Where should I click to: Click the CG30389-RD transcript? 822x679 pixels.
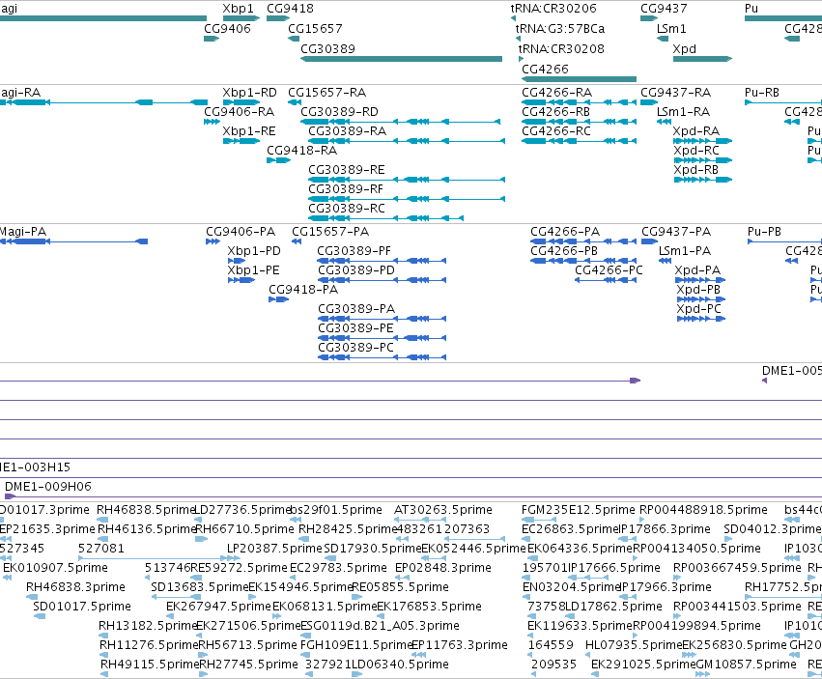tap(401, 122)
